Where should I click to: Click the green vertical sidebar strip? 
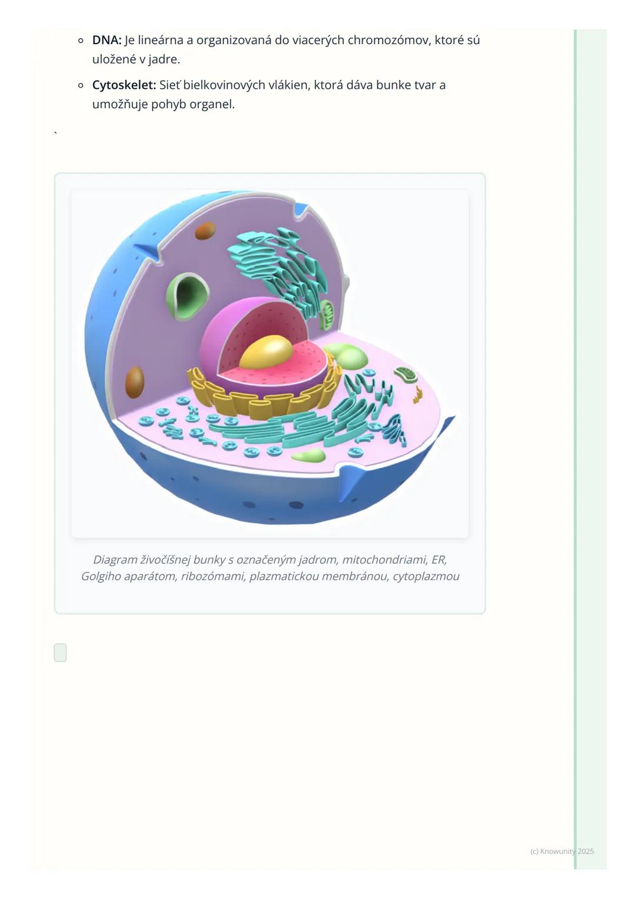[590, 449]
